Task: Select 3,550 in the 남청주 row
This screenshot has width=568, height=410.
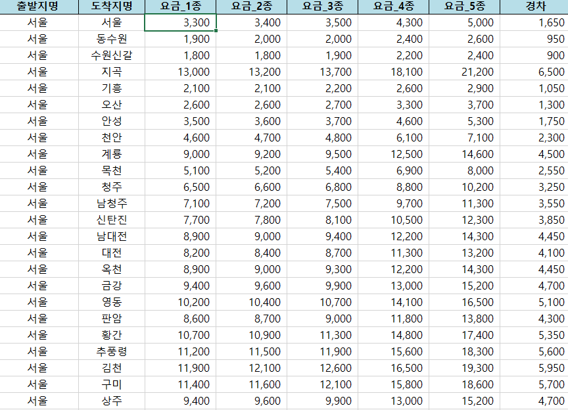Action: point(534,203)
